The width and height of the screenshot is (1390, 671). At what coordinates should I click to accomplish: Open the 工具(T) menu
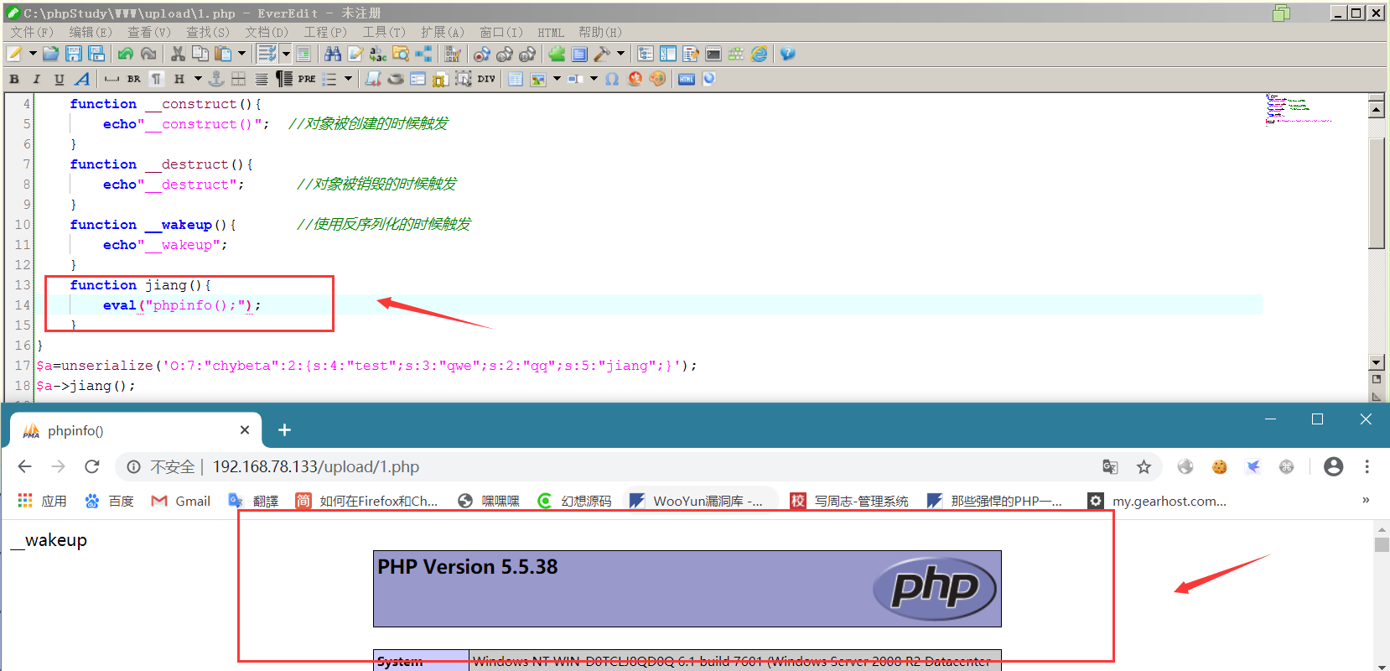click(384, 32)
